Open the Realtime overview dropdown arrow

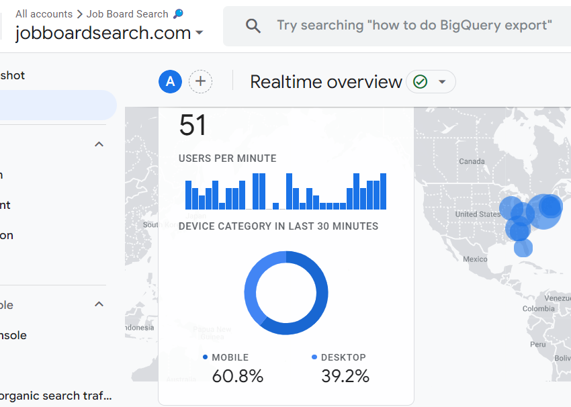[x=442, y=81]
